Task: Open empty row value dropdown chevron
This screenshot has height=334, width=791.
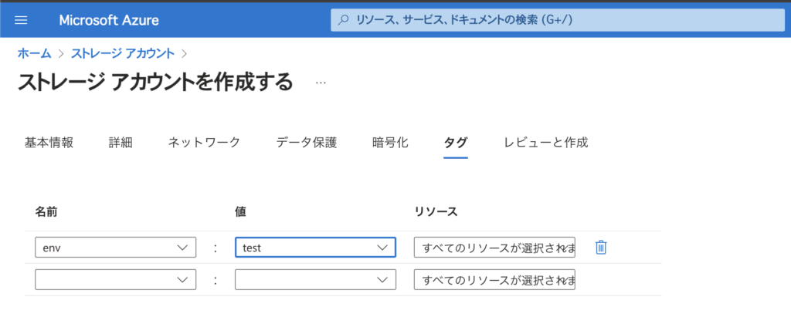Action: click(383, 279)
